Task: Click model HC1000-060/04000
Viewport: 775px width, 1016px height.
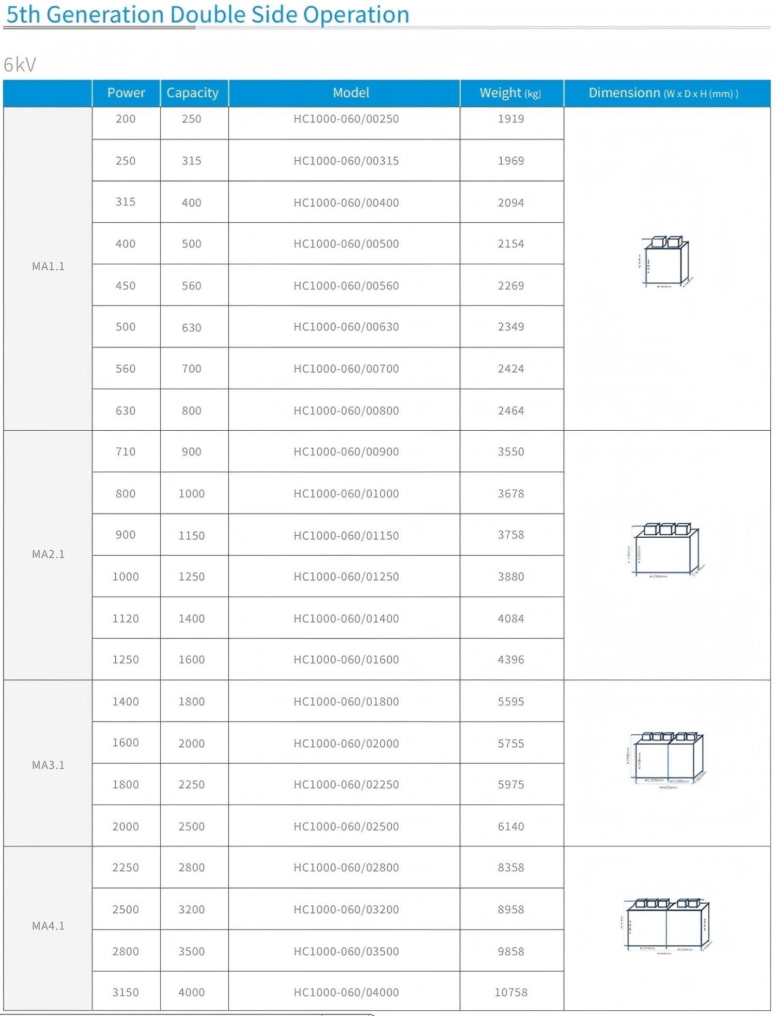Action: click(x=346, y=992)
